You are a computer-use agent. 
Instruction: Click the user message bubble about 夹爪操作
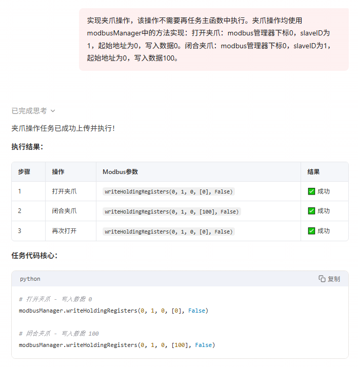click(214, 40)
